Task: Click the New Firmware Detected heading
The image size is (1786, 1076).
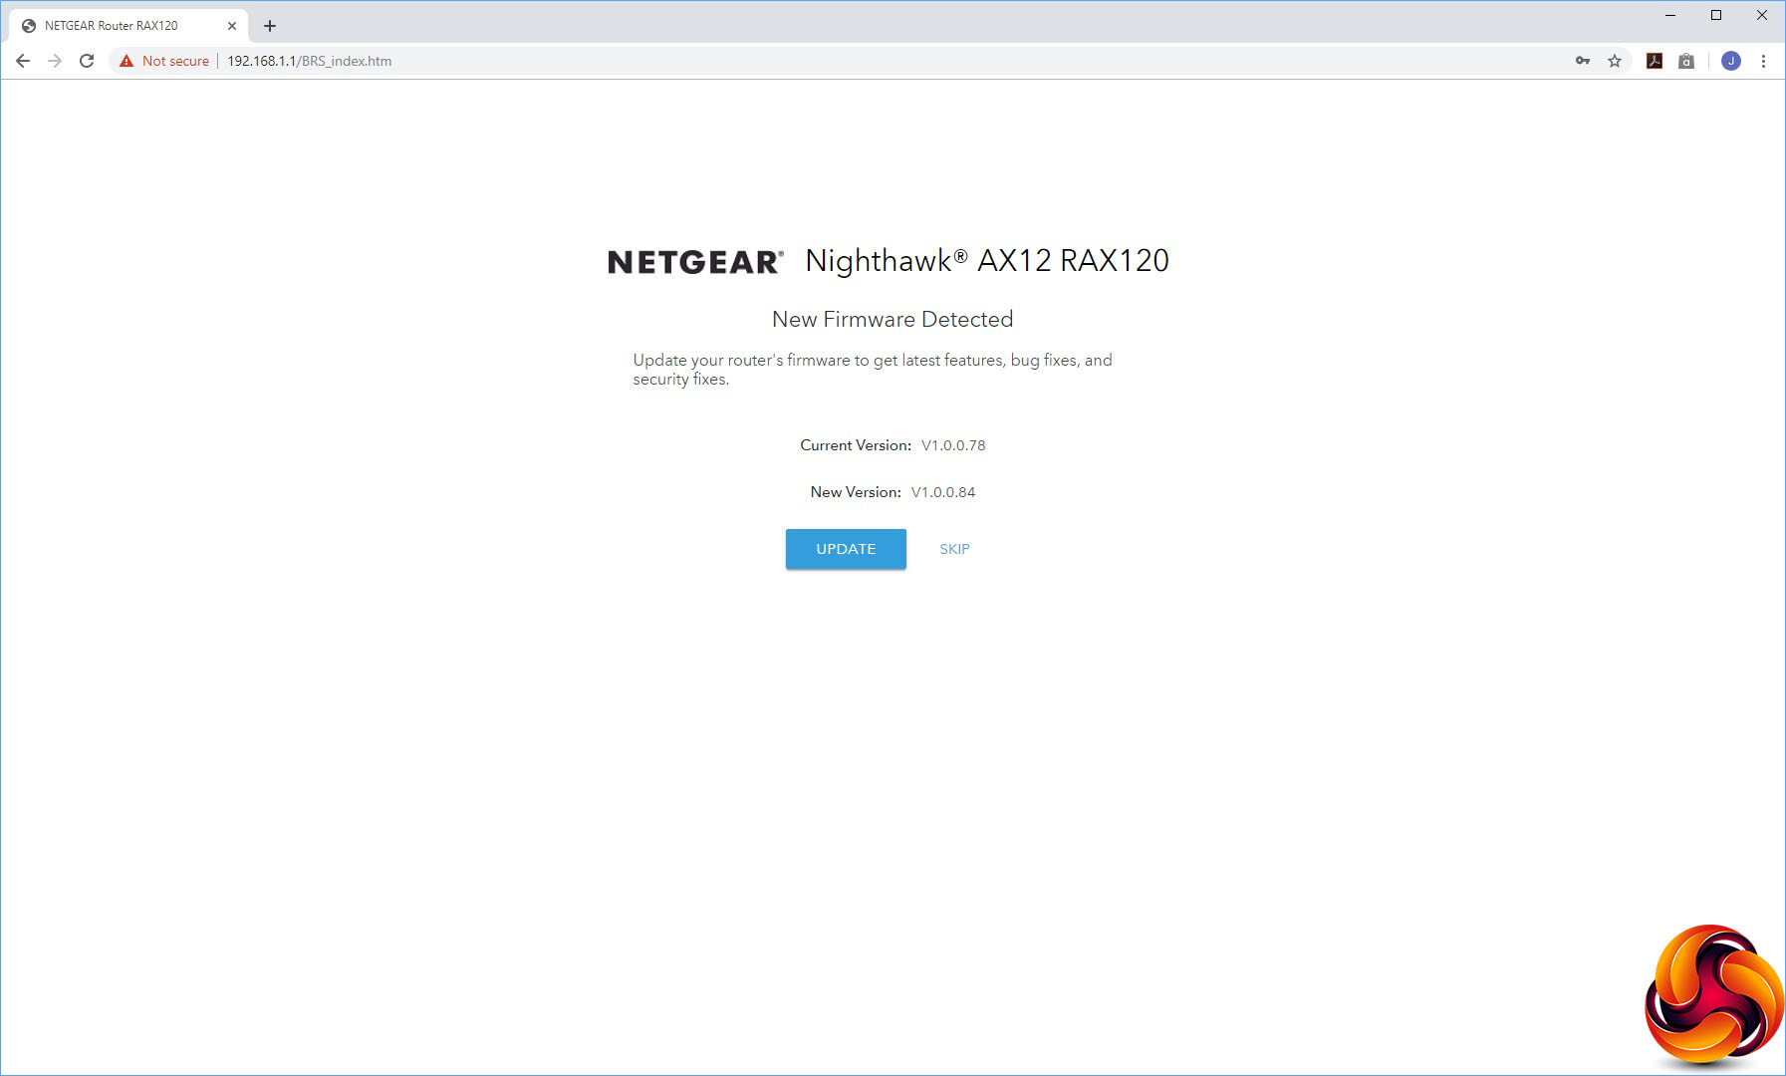Action: (x=893, y=319)
